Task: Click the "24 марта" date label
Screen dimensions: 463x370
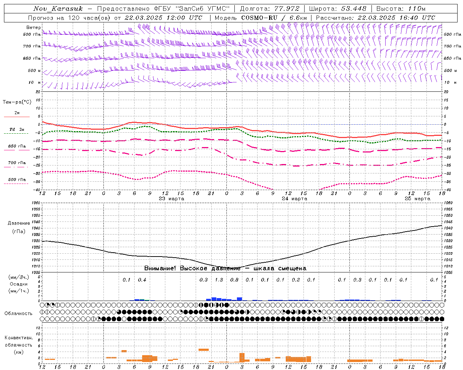Action: (294, 199)
